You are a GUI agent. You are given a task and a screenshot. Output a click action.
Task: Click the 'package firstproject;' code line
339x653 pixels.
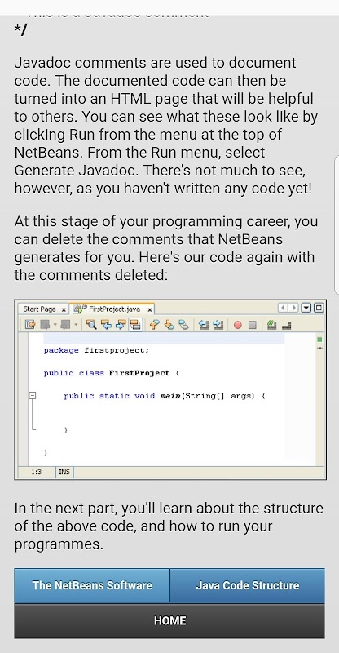coord(96,350)
